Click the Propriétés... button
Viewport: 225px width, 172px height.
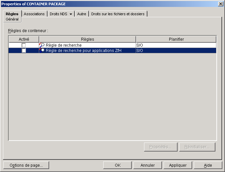(x=161, y=147)
